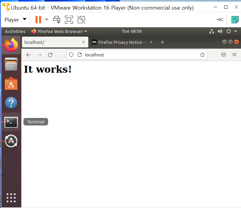Bookmark this page with star icon
241x208 pixels.
[x=203, y=55]
